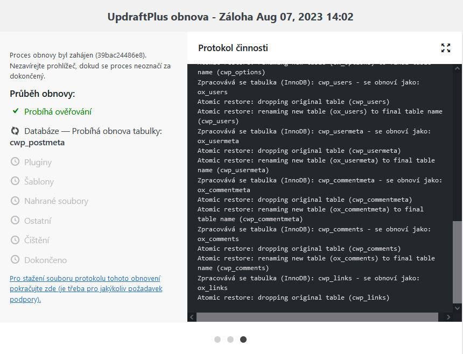The width and height of the screenshot is (463, 354).
Task: Click log line renaming new table (ox_usermeta)
Action: (316, 165)
